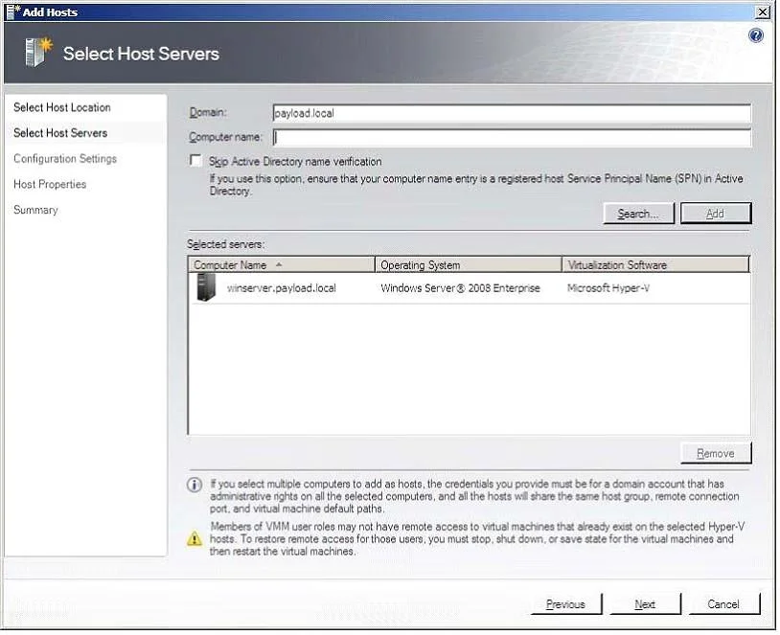Click the Select Host Servers wizard header icon
Viewport: 780px width, 635px height.
(38, 52)
